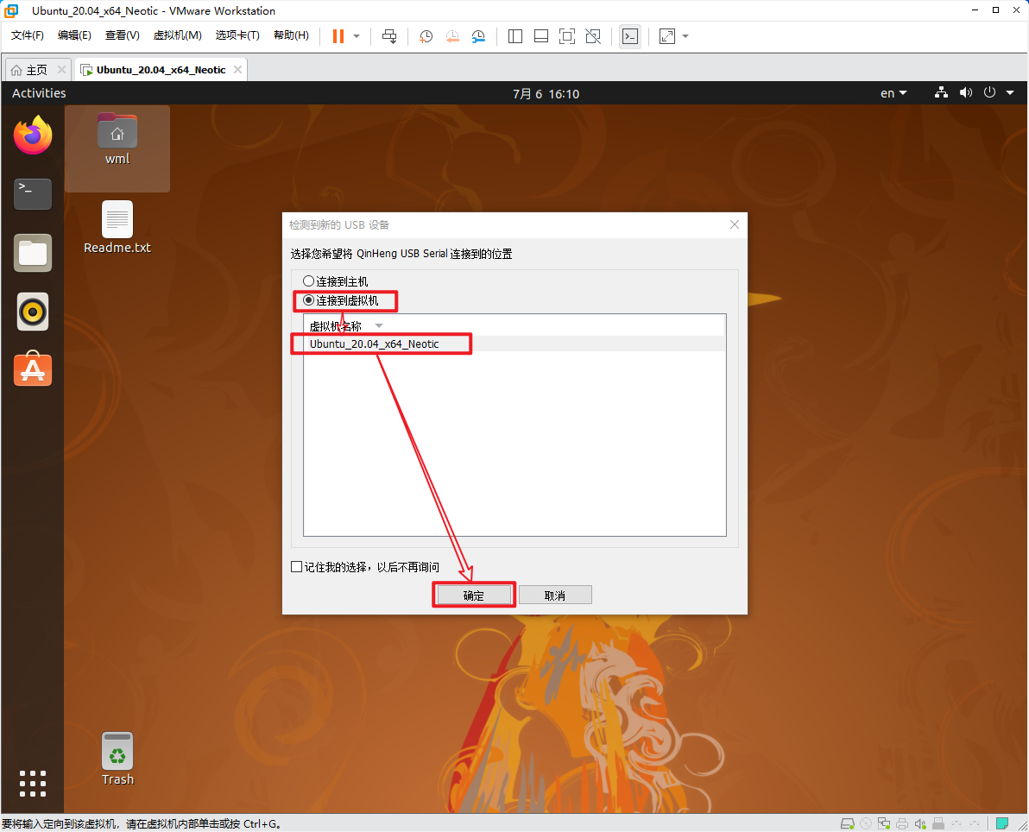The image size is (1029, 832).
Task: Open the 虚拟机(M) menu
Action: pyautogui.click(x=177, y=35)
